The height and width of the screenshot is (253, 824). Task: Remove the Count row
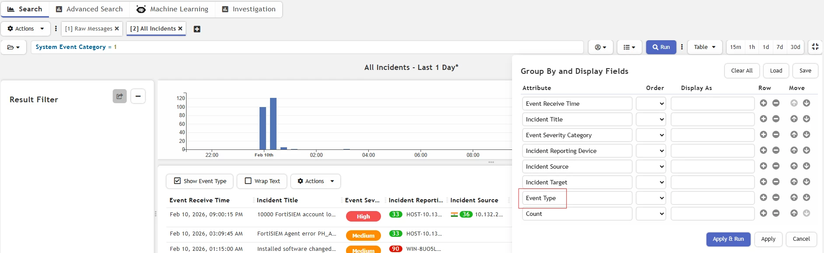coord(776,213)
